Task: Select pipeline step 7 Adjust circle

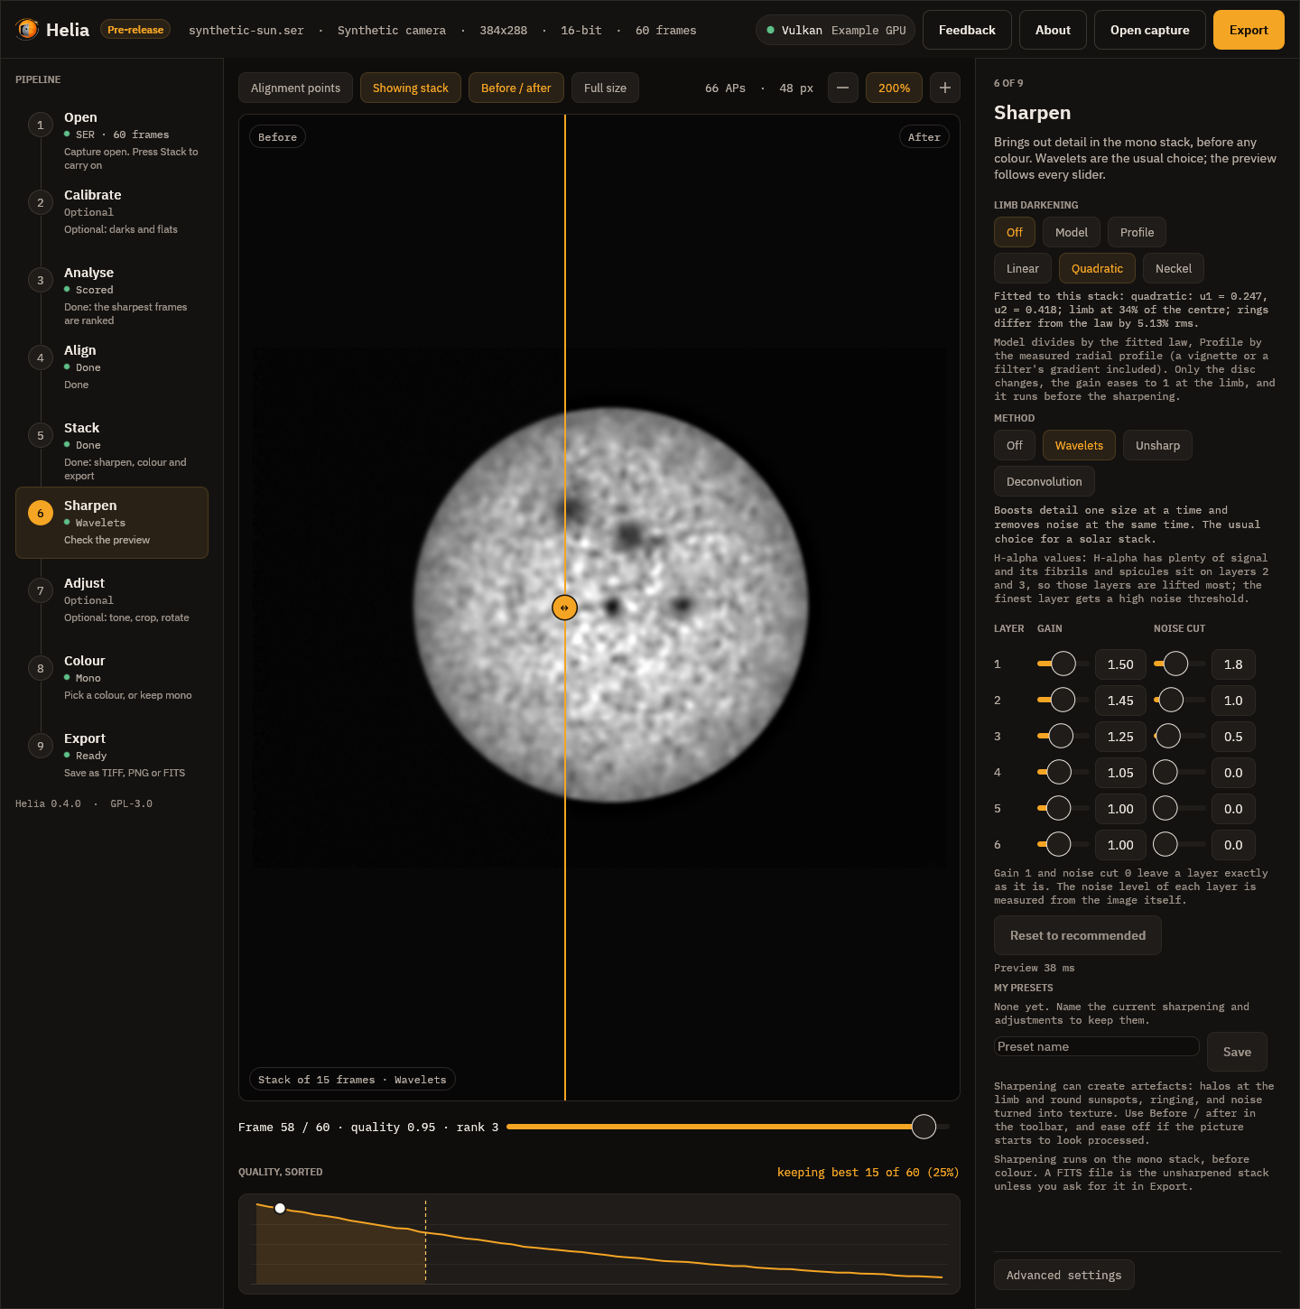Action: pyautogui.click(x=40, y=590)
